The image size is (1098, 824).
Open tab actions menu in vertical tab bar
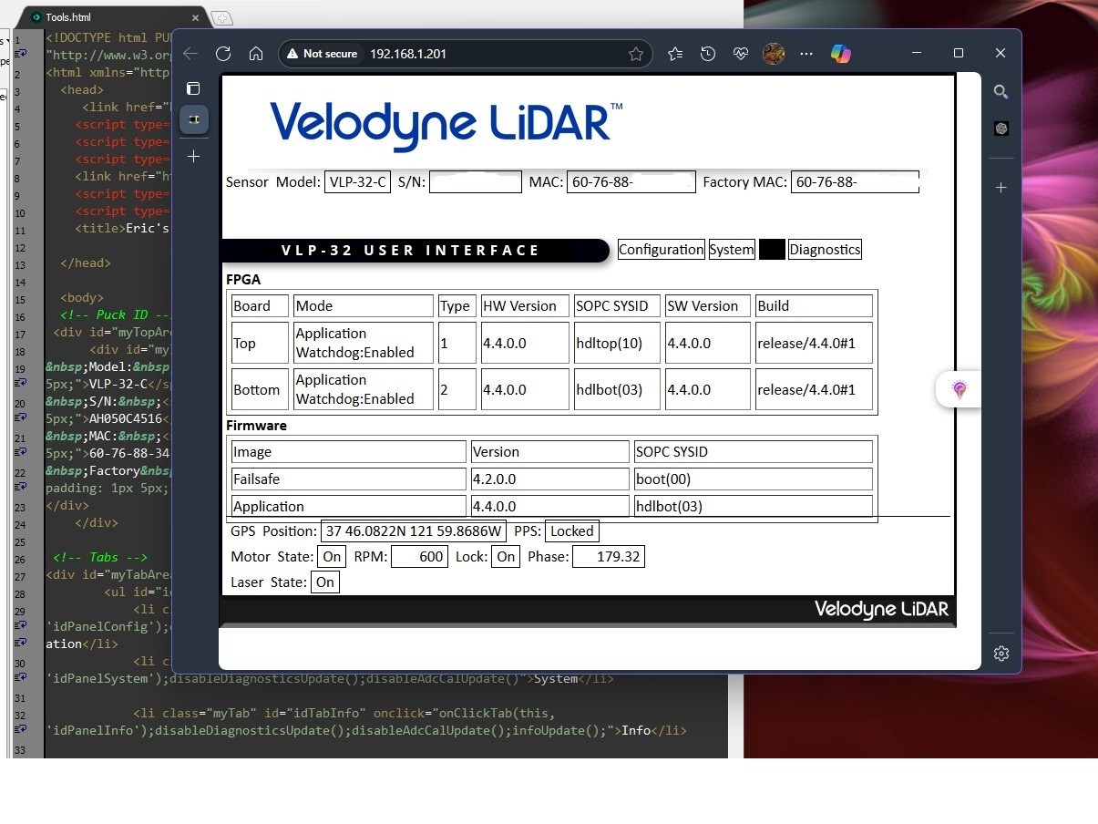tap(193, 88)
